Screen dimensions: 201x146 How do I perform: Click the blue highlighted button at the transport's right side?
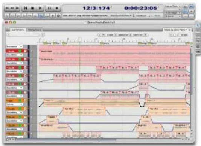tap(185, 12)
